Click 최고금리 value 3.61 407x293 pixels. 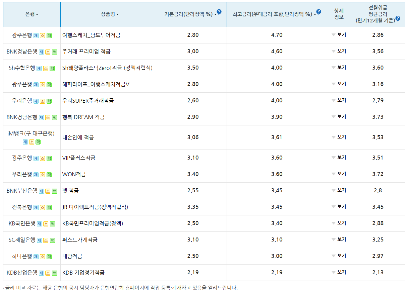(277, 137)
